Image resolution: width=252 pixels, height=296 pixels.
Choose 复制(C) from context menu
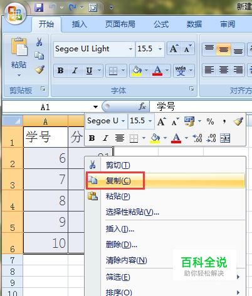165,181
